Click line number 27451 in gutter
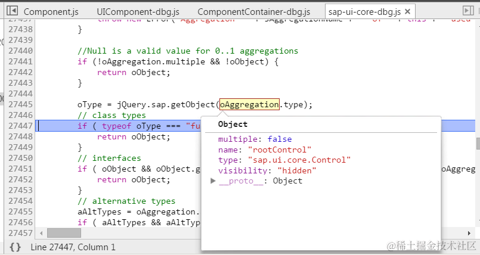This screenshot has width=480, height=255. coord(20,169)
